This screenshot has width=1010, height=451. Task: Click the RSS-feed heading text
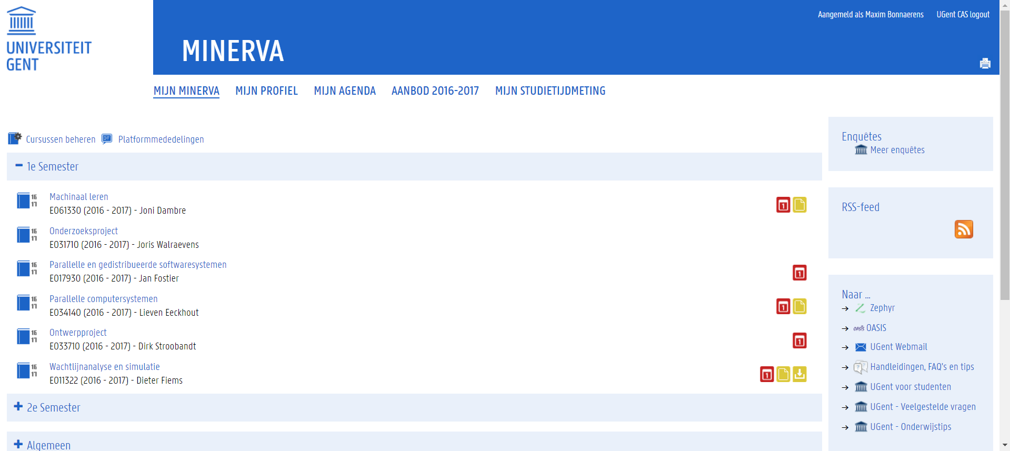861,207
